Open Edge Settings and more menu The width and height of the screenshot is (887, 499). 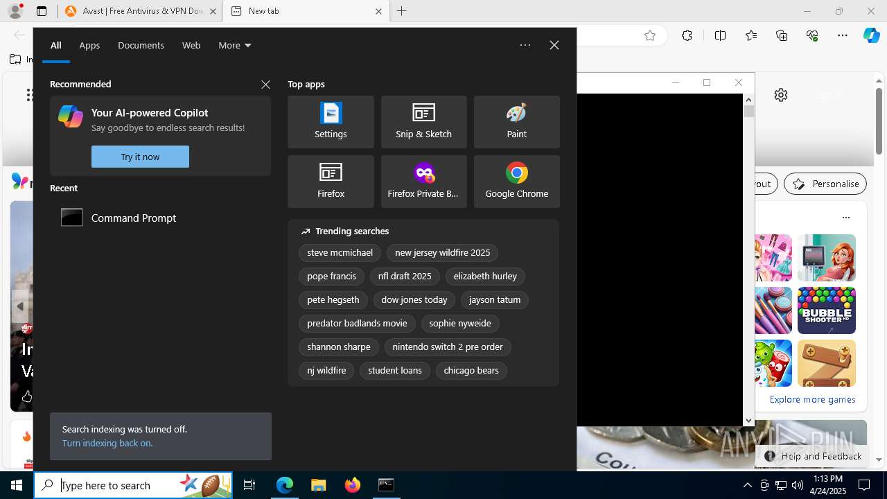click(843, 35)
